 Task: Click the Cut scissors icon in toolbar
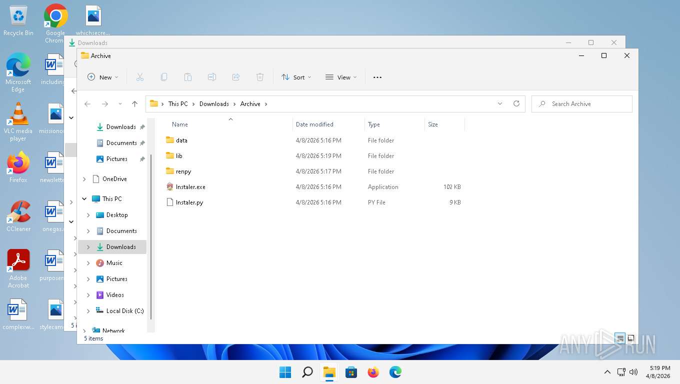coord(140,77)
